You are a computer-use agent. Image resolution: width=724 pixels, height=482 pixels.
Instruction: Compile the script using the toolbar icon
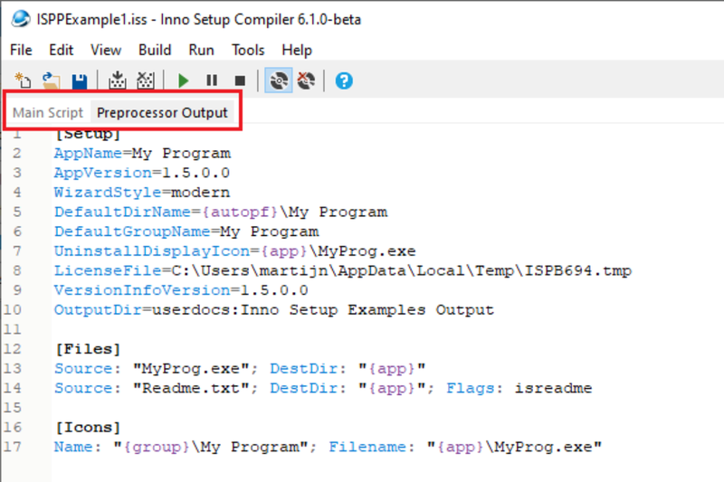118,80
